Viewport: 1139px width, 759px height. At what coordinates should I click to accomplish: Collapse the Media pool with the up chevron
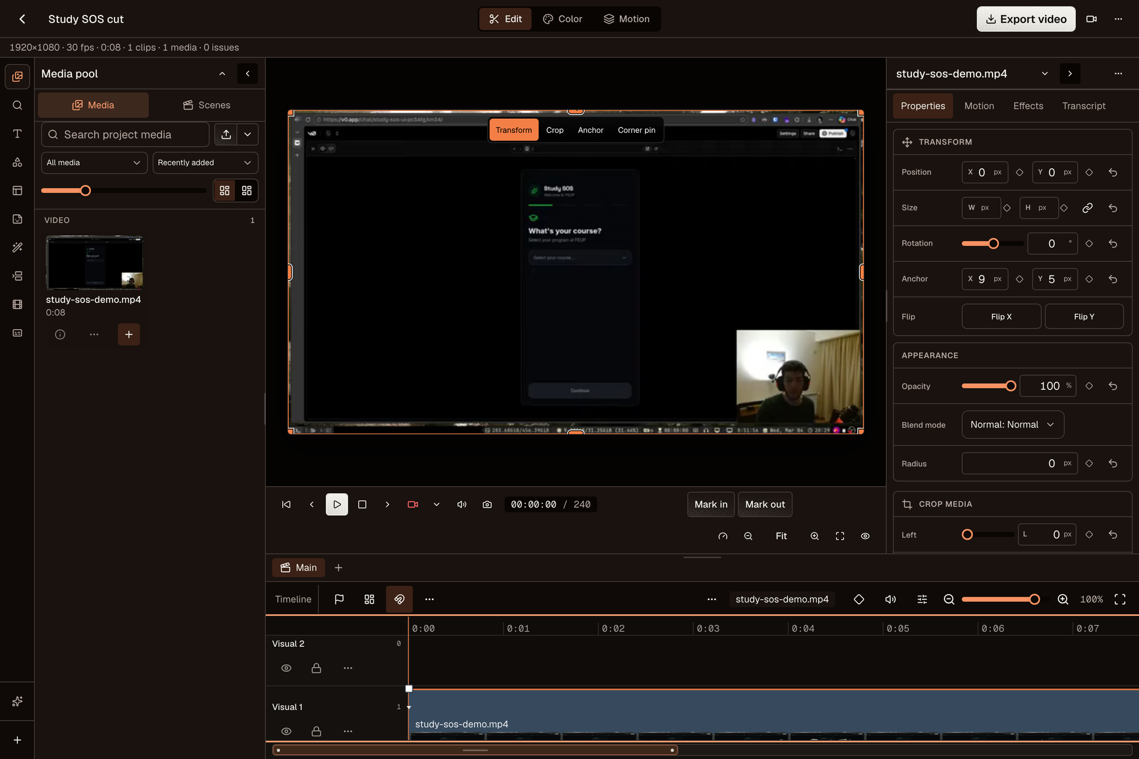click(x=222, y=74)
